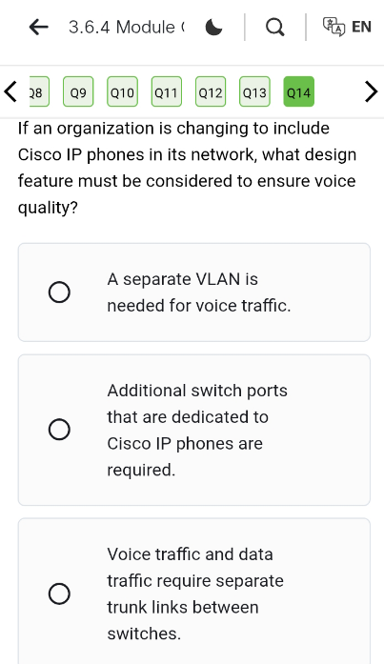This screenshot has width=384, height=664.
Task: Jump to question Q9
Action: click(78, 91)
